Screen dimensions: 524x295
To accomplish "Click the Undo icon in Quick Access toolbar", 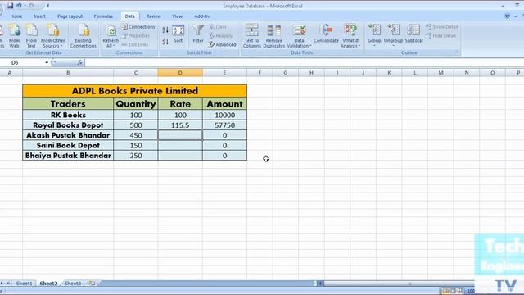I will point(19,6).
